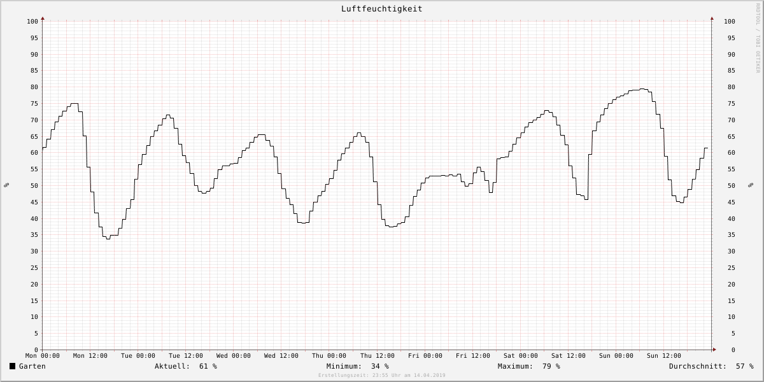Select the "Garten" legend label
Viewport: 764px width, 382px height.
pyautogui.click(x=32, y=366)
